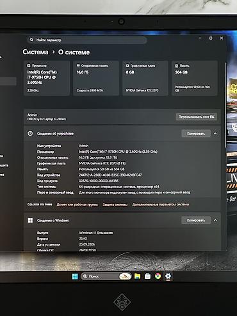Open the Оперативная память info card

(96, 78)
